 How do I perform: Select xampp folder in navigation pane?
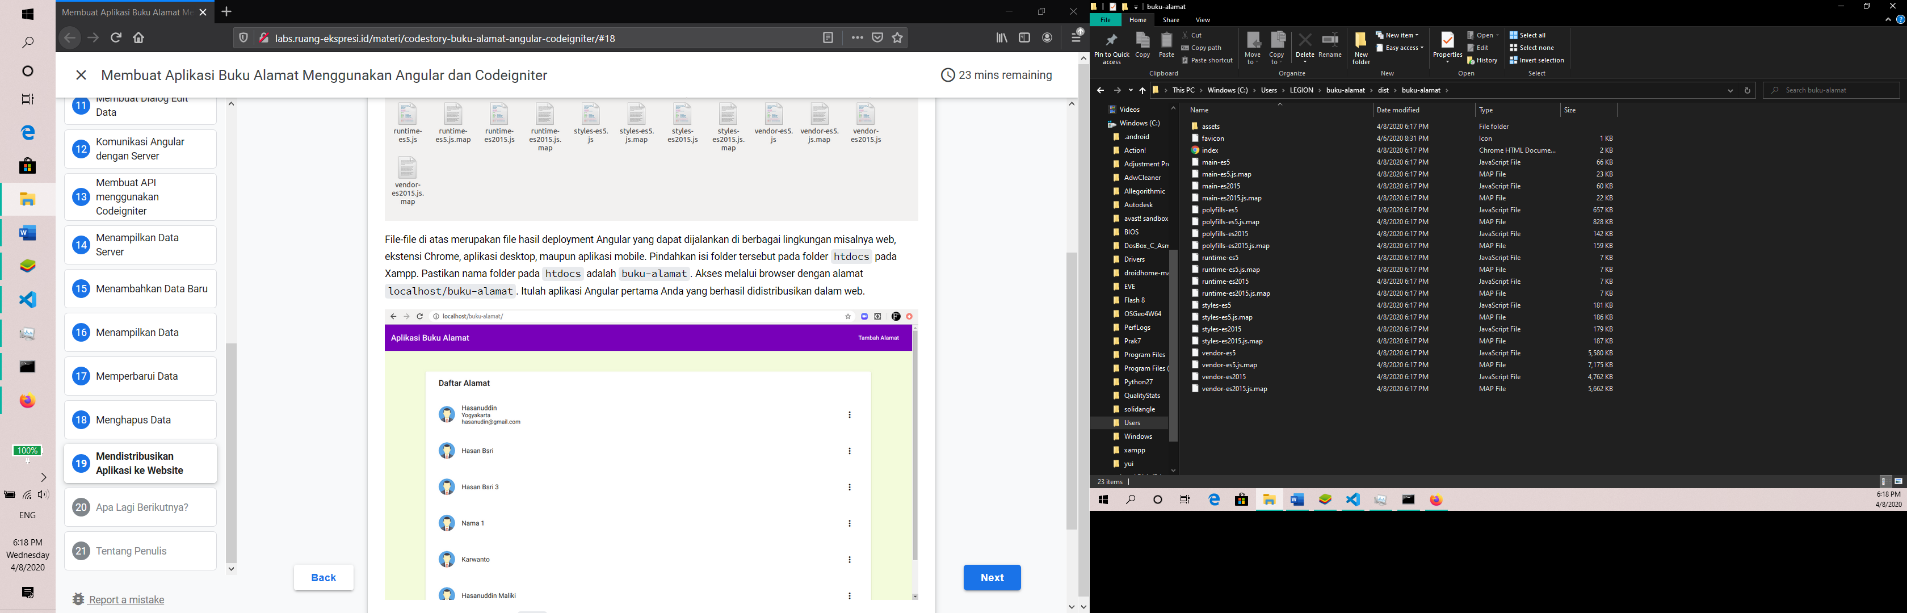click(x=1134, y=450)
